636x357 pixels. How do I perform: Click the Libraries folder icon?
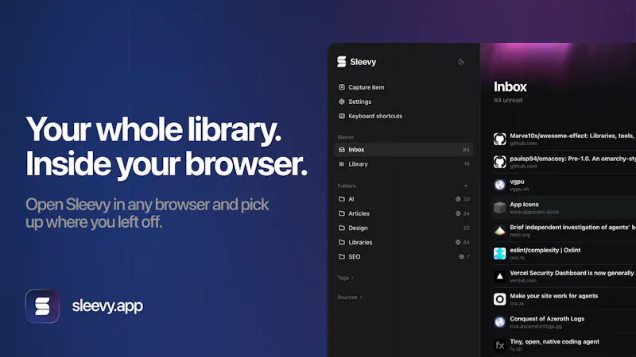342,243
